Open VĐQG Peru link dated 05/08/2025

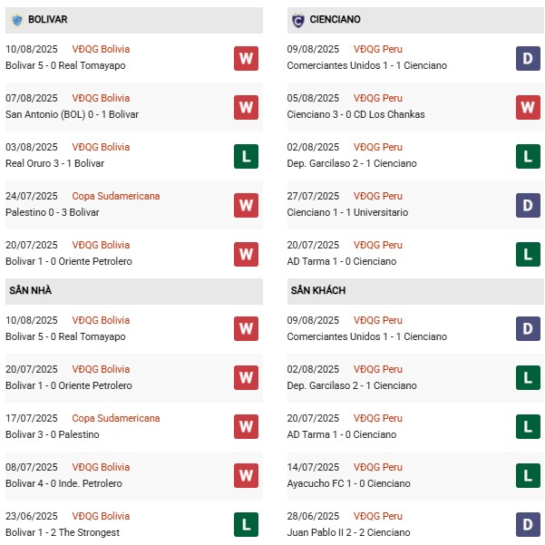tap(380, 98)
